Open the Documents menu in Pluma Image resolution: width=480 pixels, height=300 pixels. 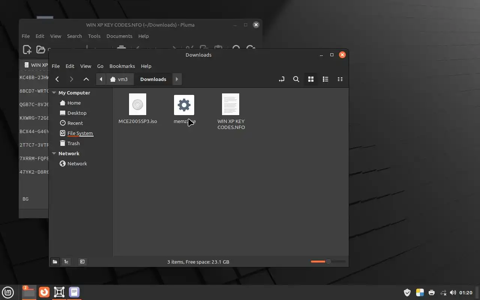[x=119, y=36]
